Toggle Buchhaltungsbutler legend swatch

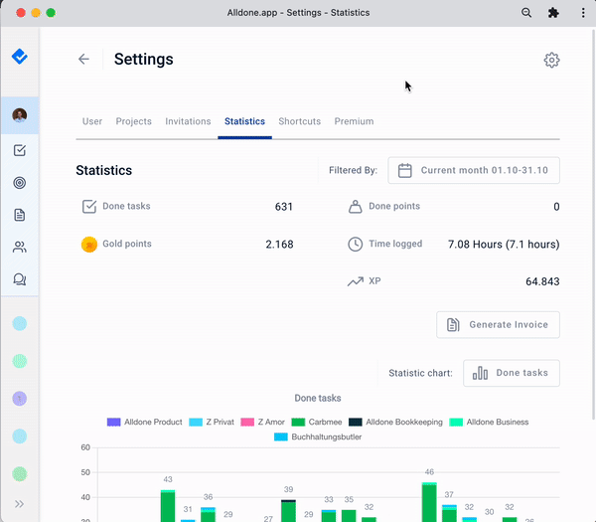tap(281, 436)
